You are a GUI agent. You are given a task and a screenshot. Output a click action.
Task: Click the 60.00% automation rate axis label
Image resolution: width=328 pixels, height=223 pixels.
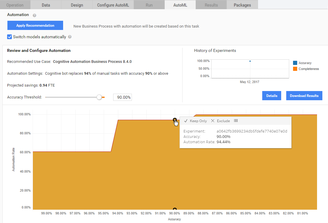25,152
